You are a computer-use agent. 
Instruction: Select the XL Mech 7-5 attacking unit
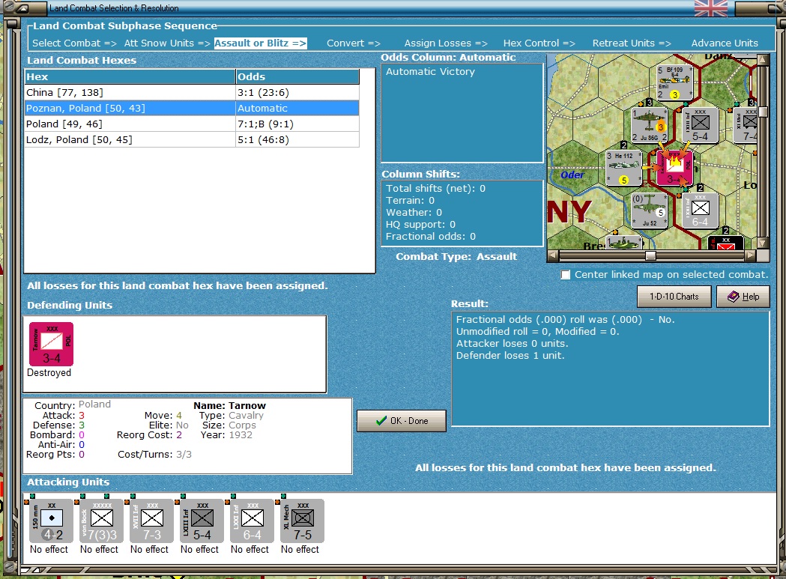[302, 521]
